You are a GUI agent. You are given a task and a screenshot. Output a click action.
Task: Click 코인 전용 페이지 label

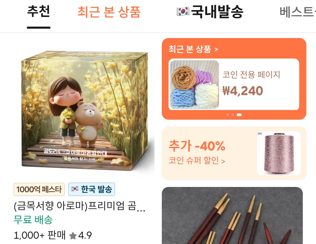251,75
